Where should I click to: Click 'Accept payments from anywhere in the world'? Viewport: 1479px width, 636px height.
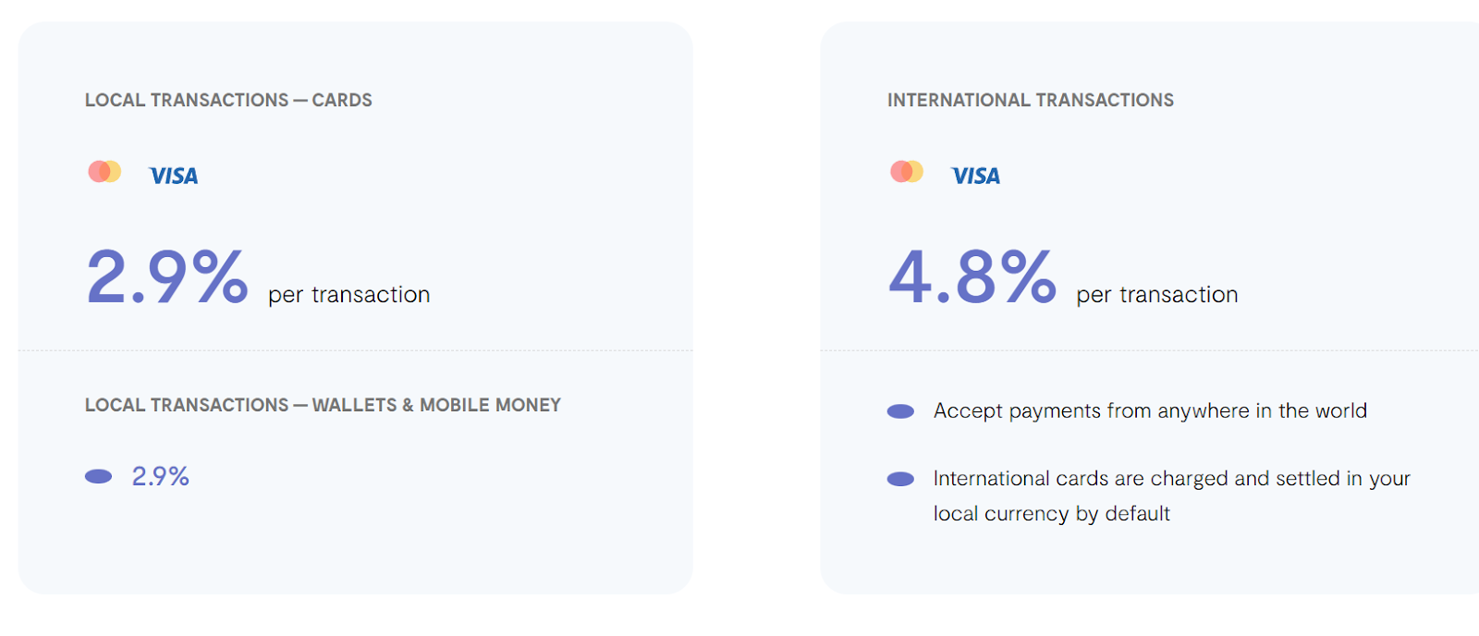(x=1150, y=410)
